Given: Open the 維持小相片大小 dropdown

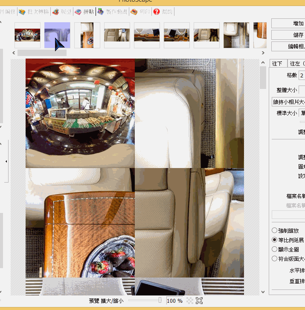Looking at the screenshot, I should click(x=288, y=102).
